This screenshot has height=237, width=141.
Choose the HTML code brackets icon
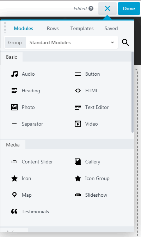point(78,91)
